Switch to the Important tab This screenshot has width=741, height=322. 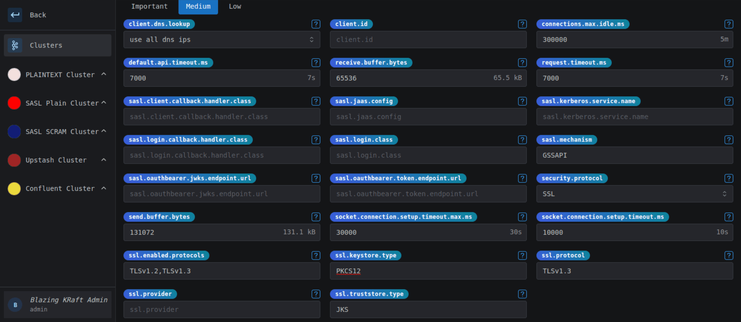[149, 7]
